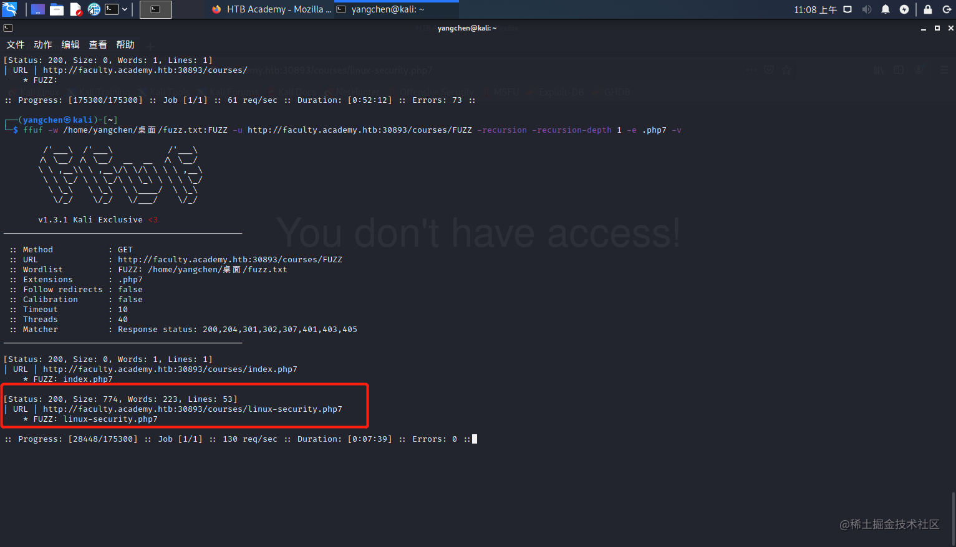Open the text editor from the panel
This screenshot has height=547, width=956.
(75, 9)
